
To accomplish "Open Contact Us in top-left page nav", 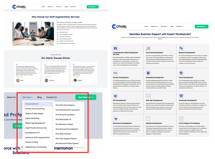I will pyautogui.click(x=73, y=7).
